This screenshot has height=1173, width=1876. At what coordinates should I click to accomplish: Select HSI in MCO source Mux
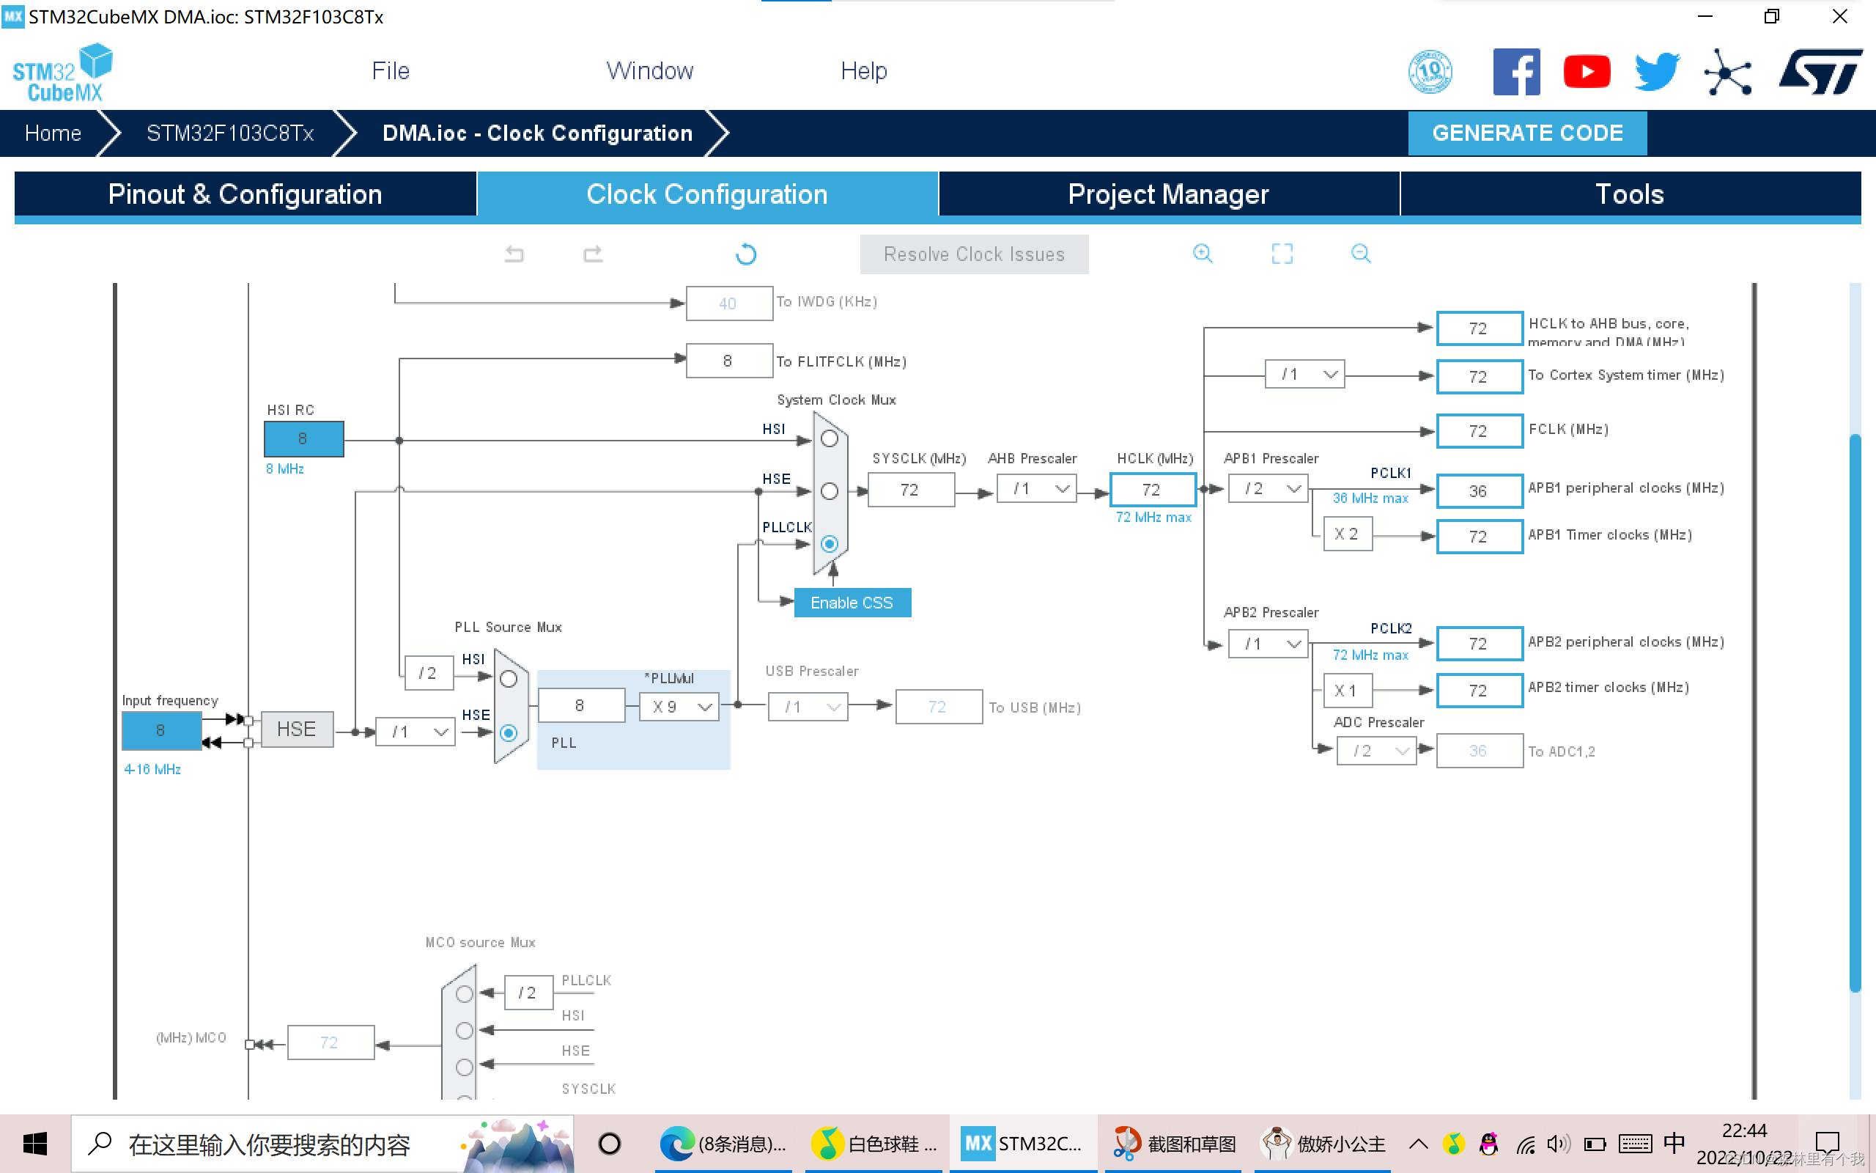465,1030
